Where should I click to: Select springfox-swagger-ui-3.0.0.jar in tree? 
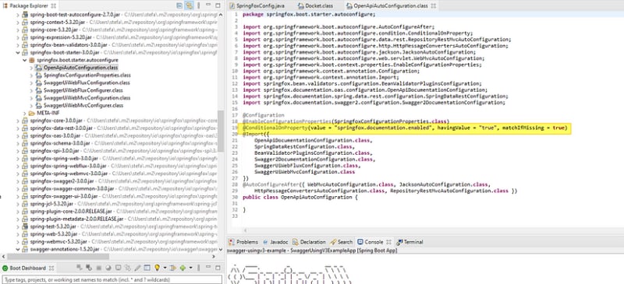click(64, 196)
